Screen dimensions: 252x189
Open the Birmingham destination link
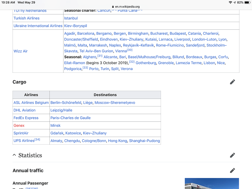pos(138,33)
